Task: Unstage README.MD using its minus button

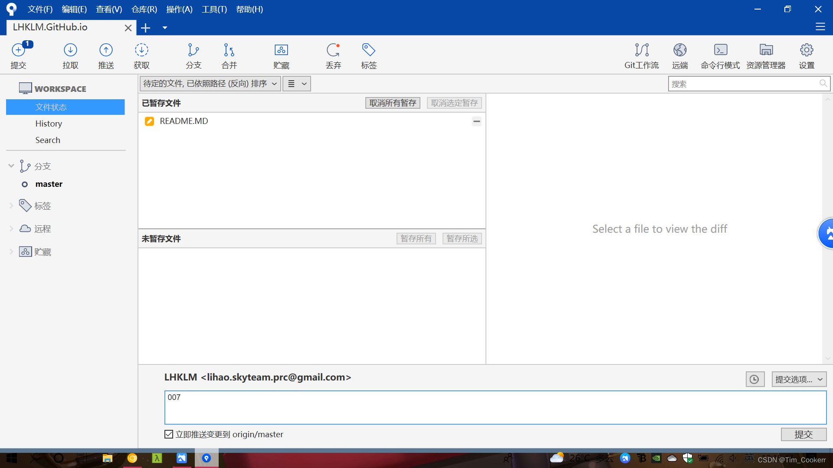Action: pyautogui.click(x=476, y=121)
